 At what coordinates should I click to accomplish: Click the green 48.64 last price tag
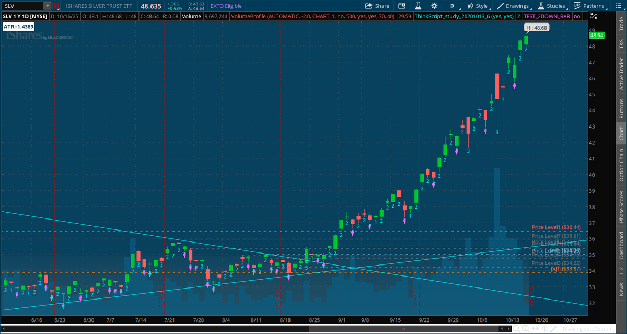[597, 35]
